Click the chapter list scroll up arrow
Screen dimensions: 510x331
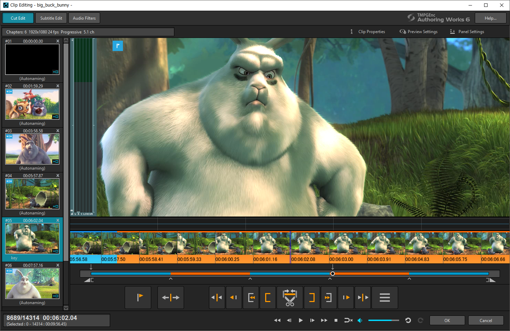point(66,41)
